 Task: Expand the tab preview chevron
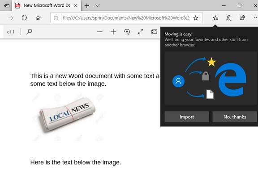pyautogui.click(x=98, y=5)
